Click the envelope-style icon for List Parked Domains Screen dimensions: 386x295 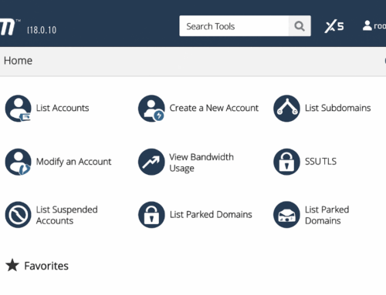[286, 215]
